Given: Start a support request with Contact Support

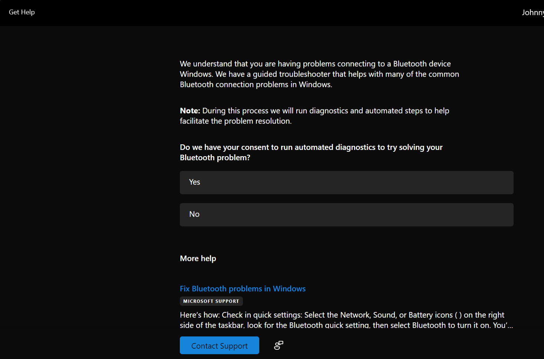Looking at the screenshot, I should [219, 345].
